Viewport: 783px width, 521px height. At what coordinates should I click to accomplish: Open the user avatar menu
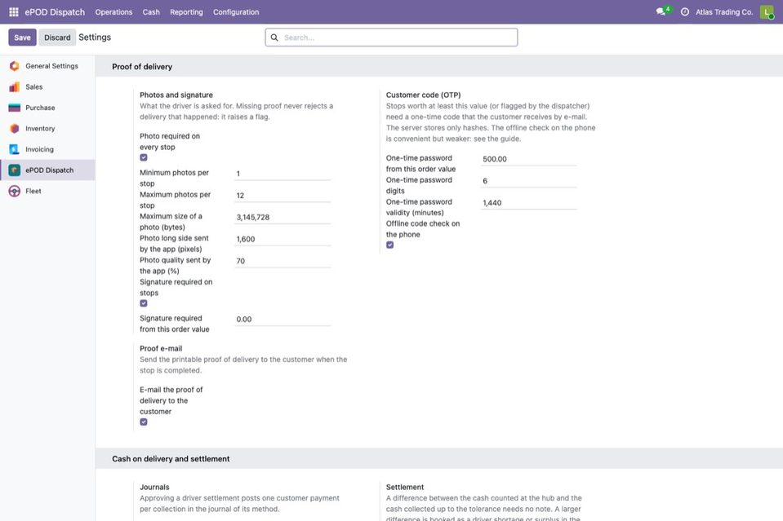pos(767,12)
